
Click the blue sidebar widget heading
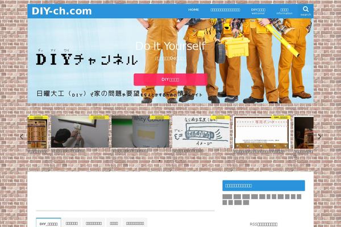tap(264, 186)
